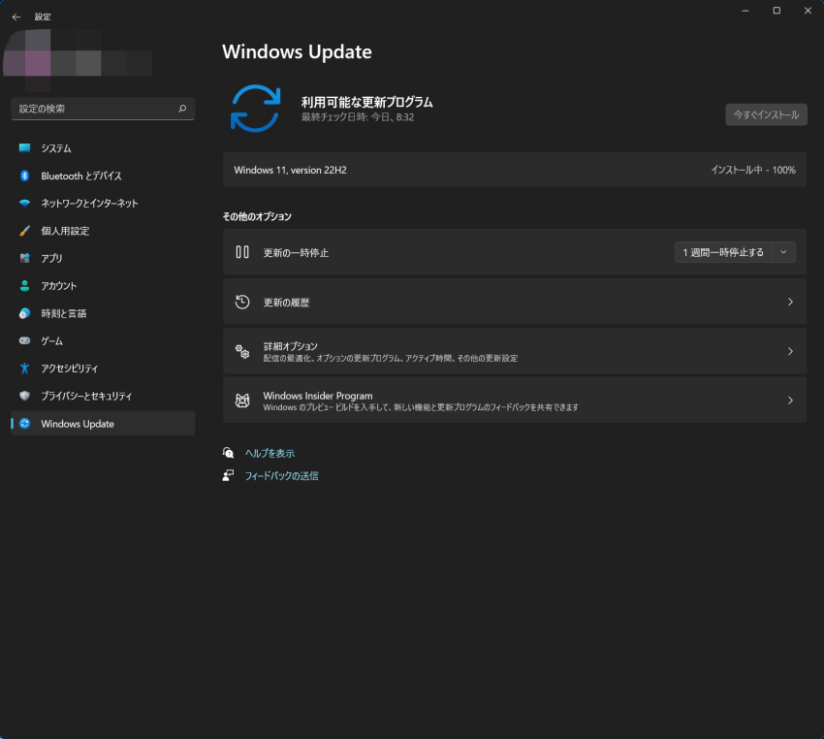This screenshot has width=824, height=739.
Task: Open アクセシビリティ settings
Action: [103, 368]
